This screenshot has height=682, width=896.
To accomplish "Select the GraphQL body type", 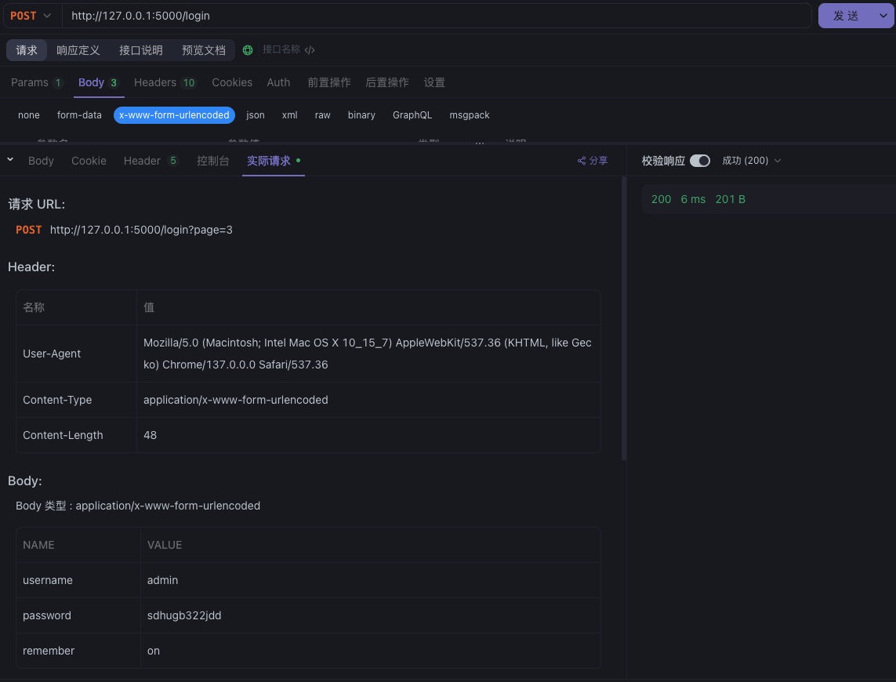I will (x=412, y=115).
